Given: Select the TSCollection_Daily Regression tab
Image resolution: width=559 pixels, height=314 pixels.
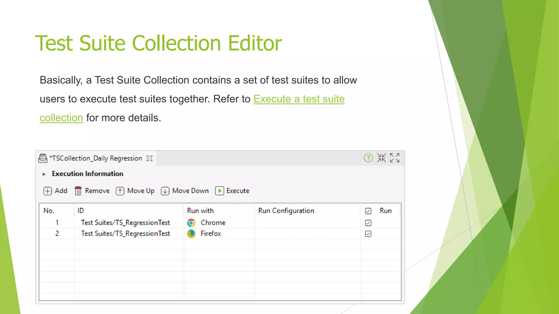Looking at the screenshot, I should (96, 158).
